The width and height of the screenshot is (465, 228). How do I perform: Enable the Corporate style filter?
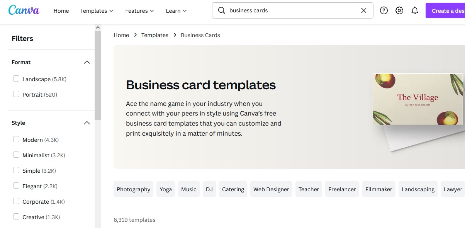(x=16, y=201)
